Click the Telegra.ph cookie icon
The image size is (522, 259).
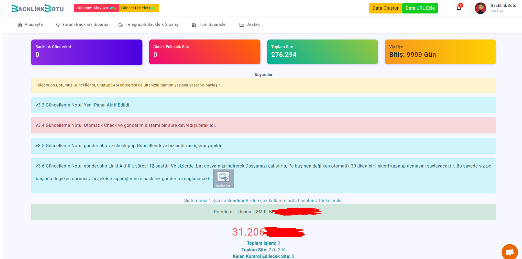[x=121, y=25]
